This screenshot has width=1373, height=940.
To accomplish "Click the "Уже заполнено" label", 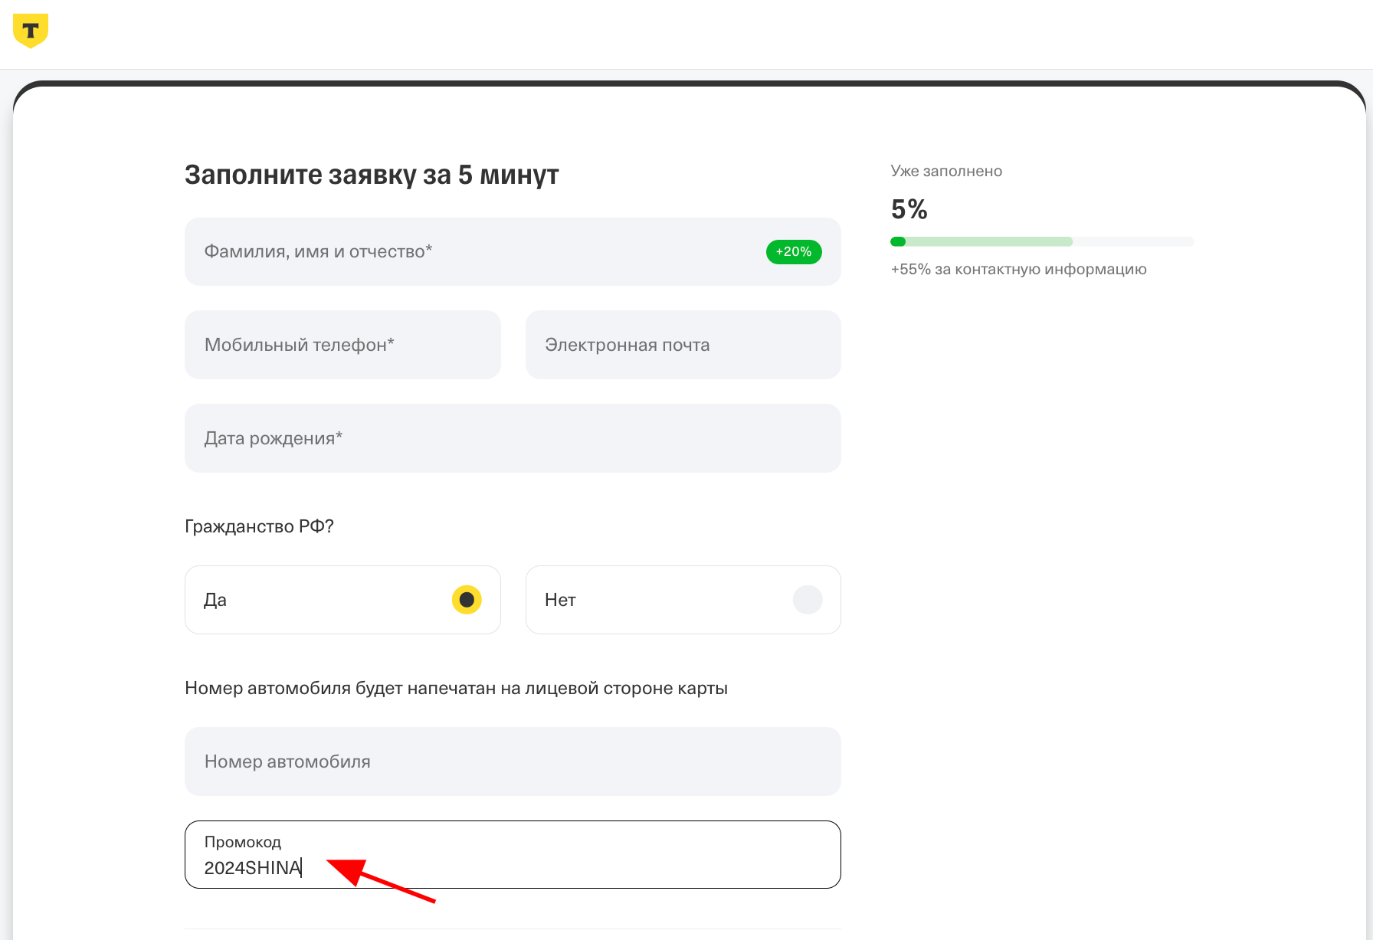I will pyautogui.click(x=946, y=171).
